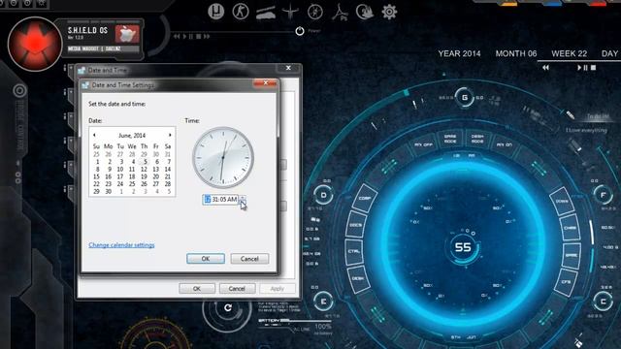Skip to previous track in top-left player

point(177,37)
